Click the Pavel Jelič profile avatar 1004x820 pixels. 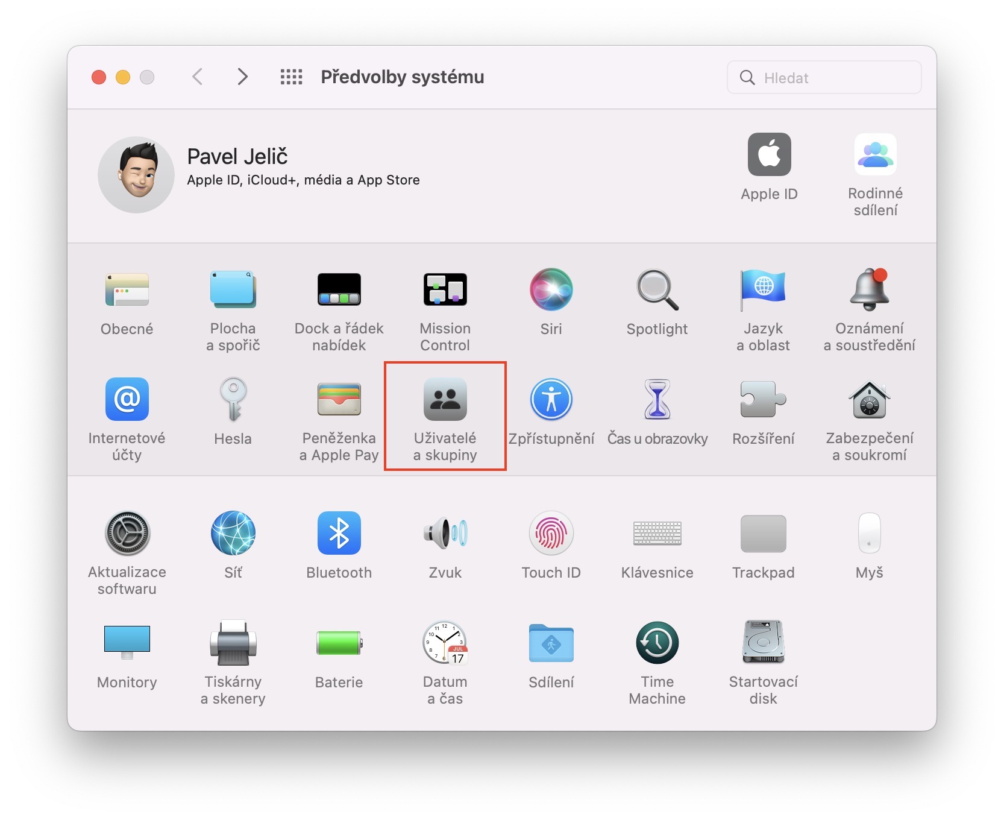136,175
